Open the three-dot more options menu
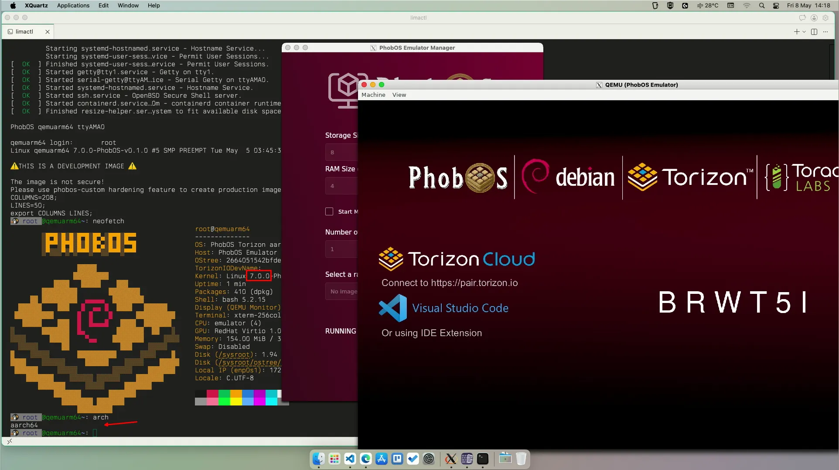839x470 pixels. click(x=825, y=32)
